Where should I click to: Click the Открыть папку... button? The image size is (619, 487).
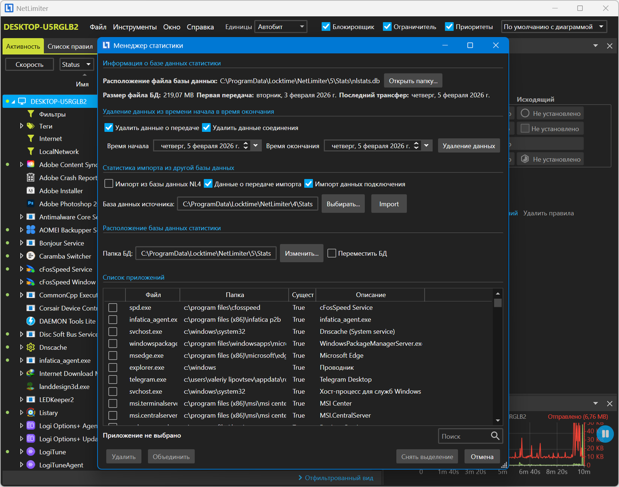pyautogui.click(x=413, y=81)
